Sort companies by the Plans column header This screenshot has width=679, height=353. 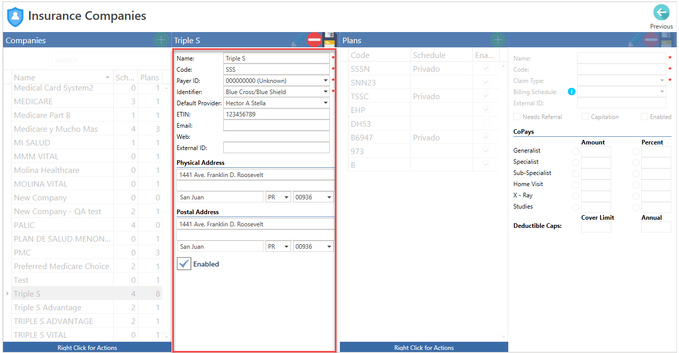coord(150,77)
